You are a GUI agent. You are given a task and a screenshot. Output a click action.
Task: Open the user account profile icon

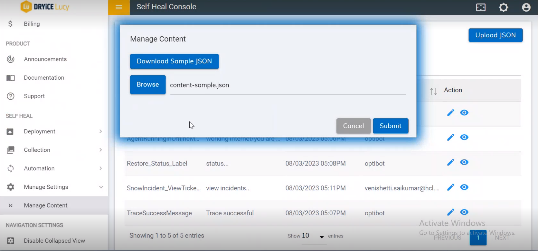pyautogui.click(x=526, y=7)
